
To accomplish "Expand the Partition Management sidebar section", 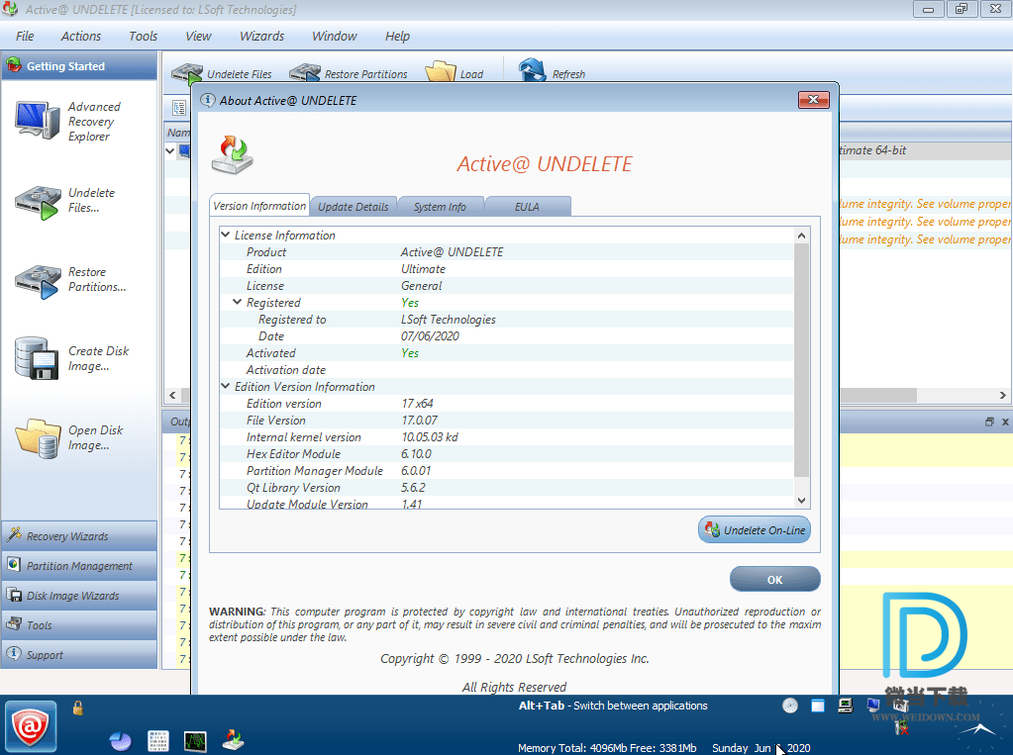I will pos(79,566).
